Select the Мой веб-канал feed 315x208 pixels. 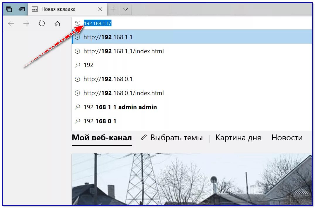tap(102, 137)
